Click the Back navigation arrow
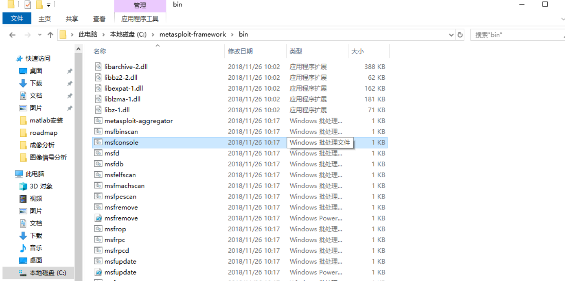Screen dimensions: 565x281 (12, 35)
